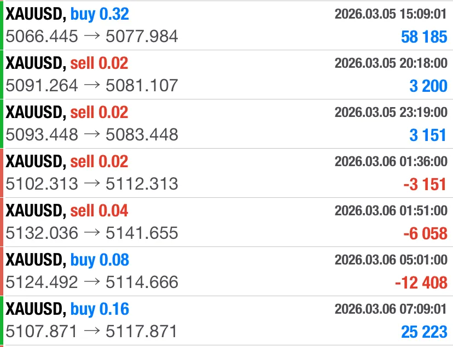The image size is (453, 347).
Task: Click price range 5066.445 → 5077.984
Action: pos(92,37)
